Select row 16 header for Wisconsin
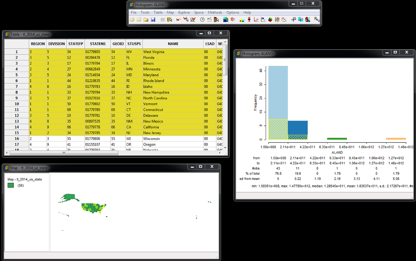This screenshot has width=416, height=261. (17, 139)
